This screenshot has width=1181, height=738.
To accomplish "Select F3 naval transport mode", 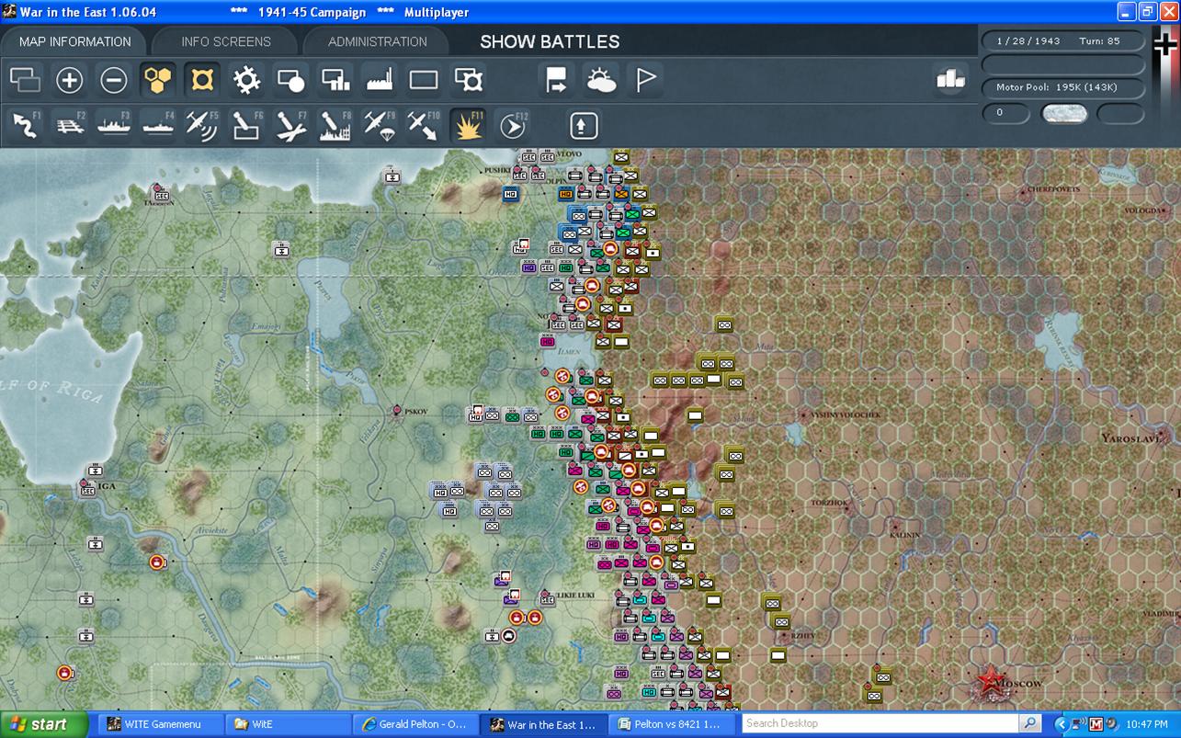I will (x=113, y=125).
